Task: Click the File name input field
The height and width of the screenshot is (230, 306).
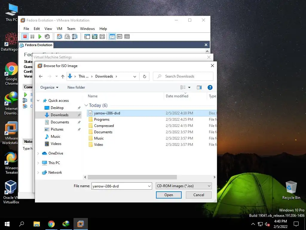Action: (x=119, y=186)
